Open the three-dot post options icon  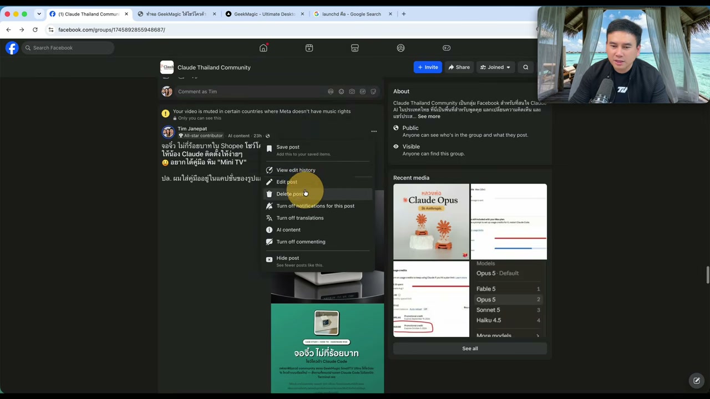click(x=374, y=131)
